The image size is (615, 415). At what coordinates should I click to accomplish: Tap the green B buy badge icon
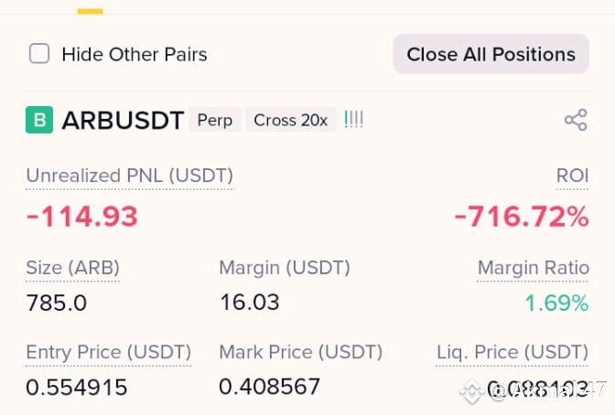pos(39,120)
